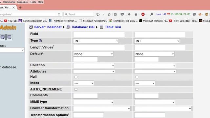Click the chat bubble toolbar icon
210x118 pixels.
coord(195,14)
